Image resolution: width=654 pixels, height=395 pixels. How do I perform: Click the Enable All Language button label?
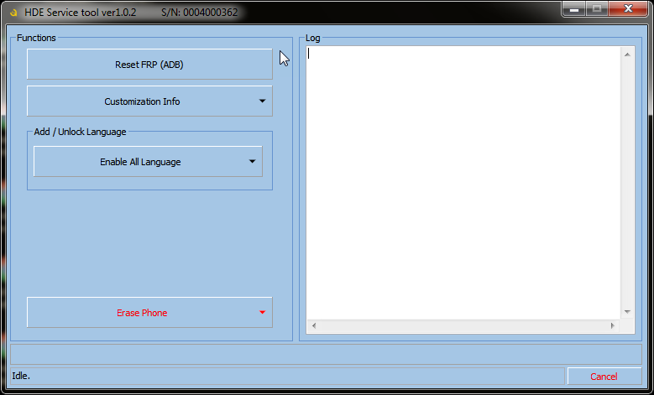tap(140, 162)
